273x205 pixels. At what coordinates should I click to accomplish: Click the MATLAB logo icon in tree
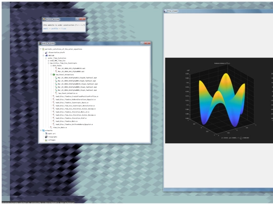47,56
